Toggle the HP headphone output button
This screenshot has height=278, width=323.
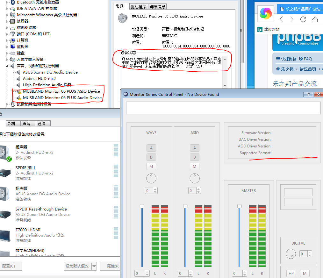pos(291,273)
